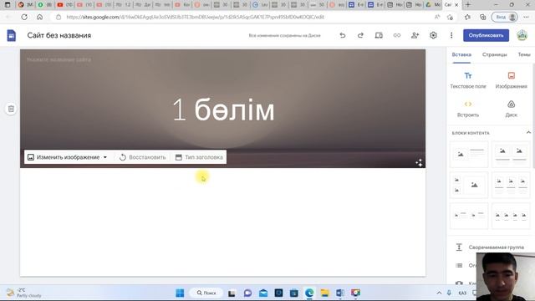Choose the four-column image content block
This screenshot has width=535, height=301.
[x=511, y=216]
